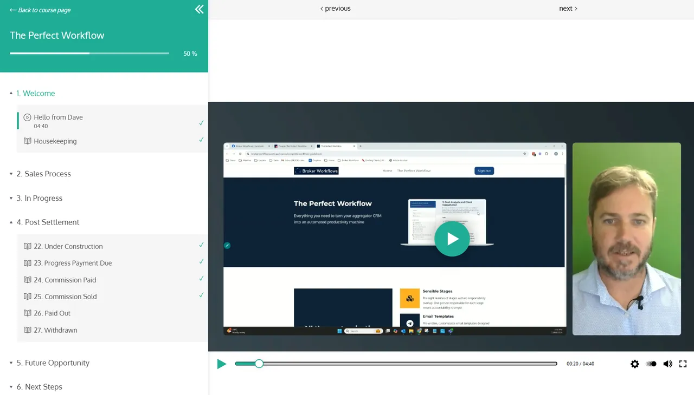
Task: Click the book icon beside Housekeeping
Action: pos(27,141)
